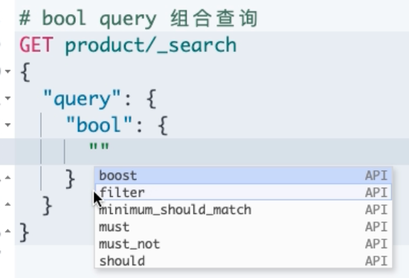
Task: Click the product/_search endpoint text
Action: tap(151, 45)
